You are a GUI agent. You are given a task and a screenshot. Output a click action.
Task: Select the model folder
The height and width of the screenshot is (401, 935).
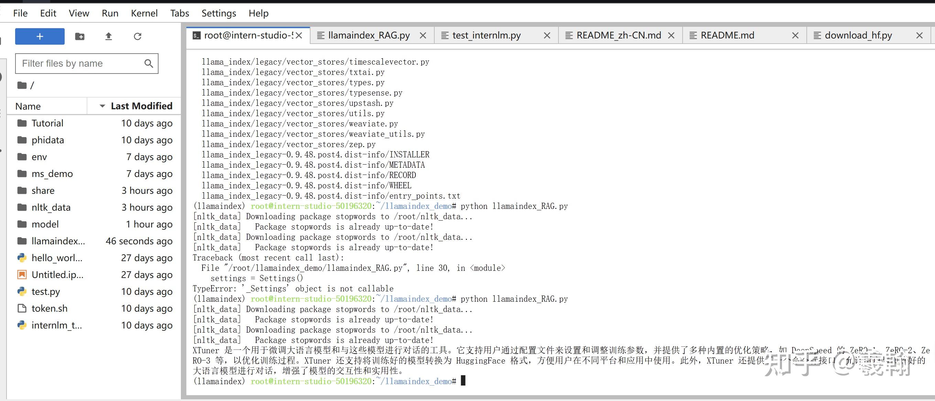tap(94, 224)
